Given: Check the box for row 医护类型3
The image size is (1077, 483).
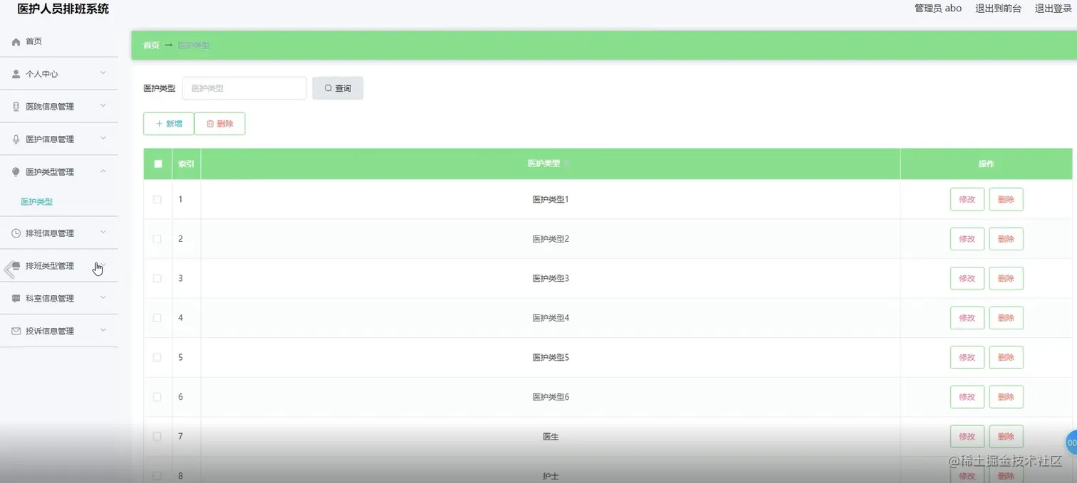Looking at the screenshot, I should coord(157,278).
